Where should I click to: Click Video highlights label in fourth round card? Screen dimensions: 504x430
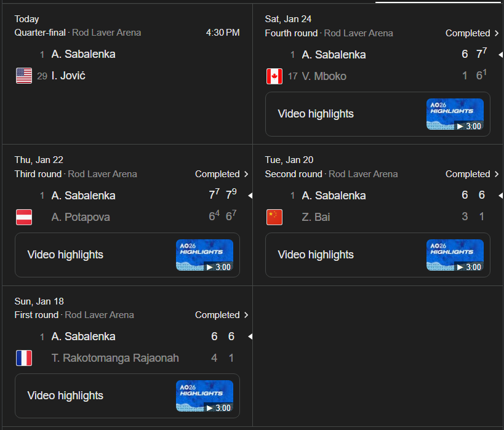[316, 114]
